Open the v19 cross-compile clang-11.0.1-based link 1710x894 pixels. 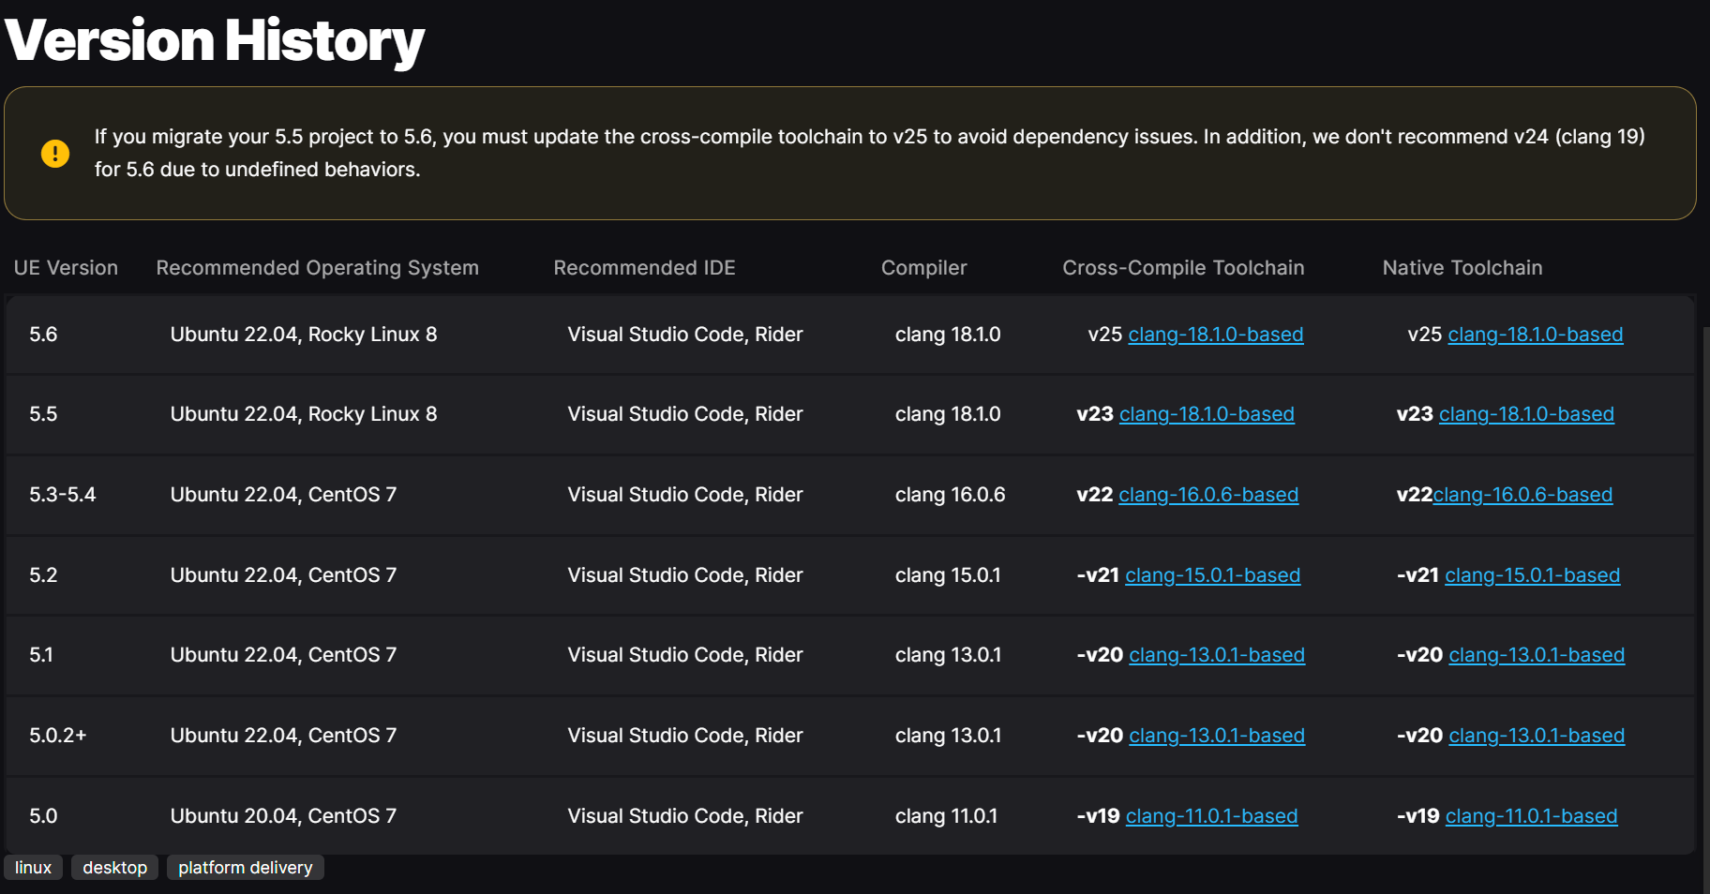pos(1211,816)
